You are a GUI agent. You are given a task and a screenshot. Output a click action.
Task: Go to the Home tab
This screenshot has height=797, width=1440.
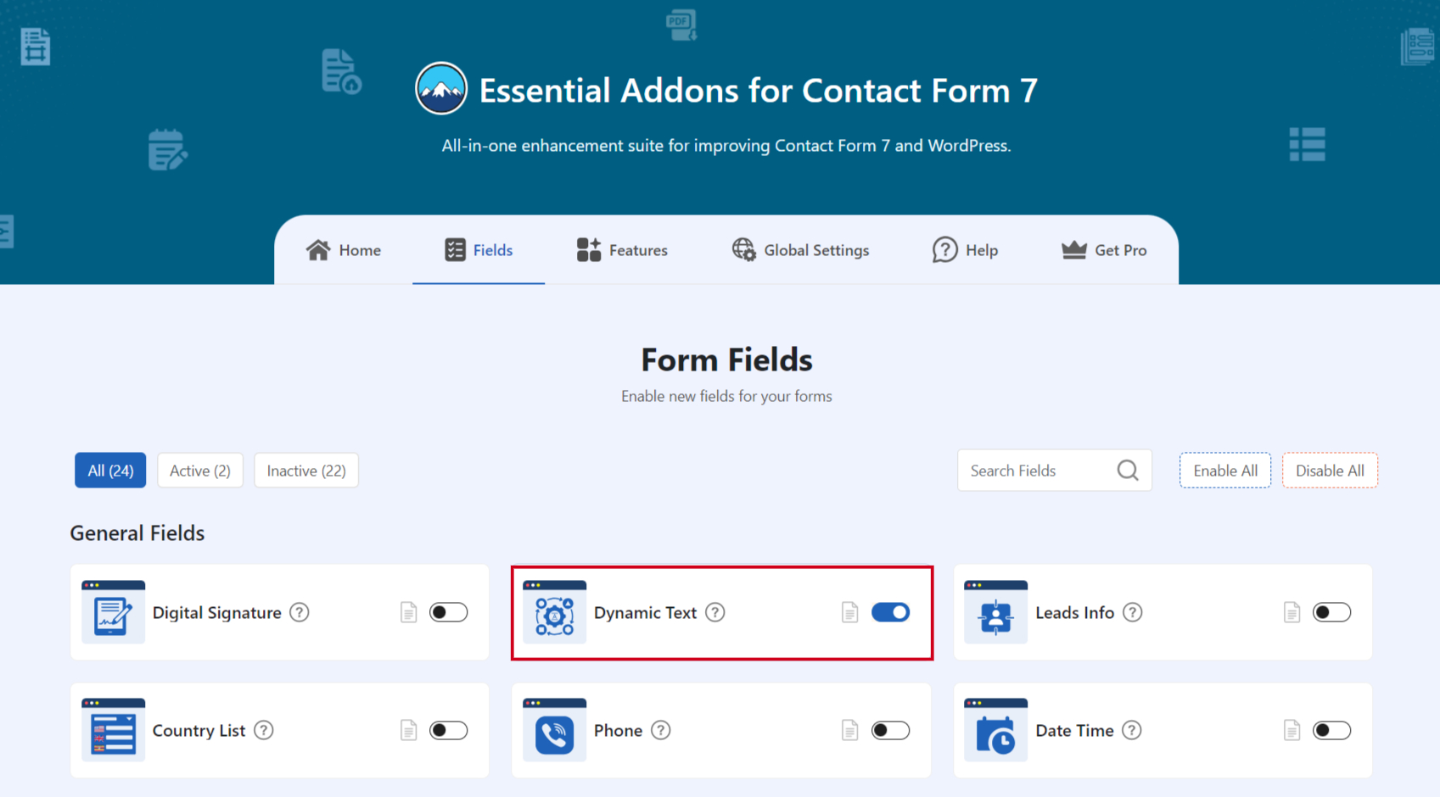click(344, 250)
